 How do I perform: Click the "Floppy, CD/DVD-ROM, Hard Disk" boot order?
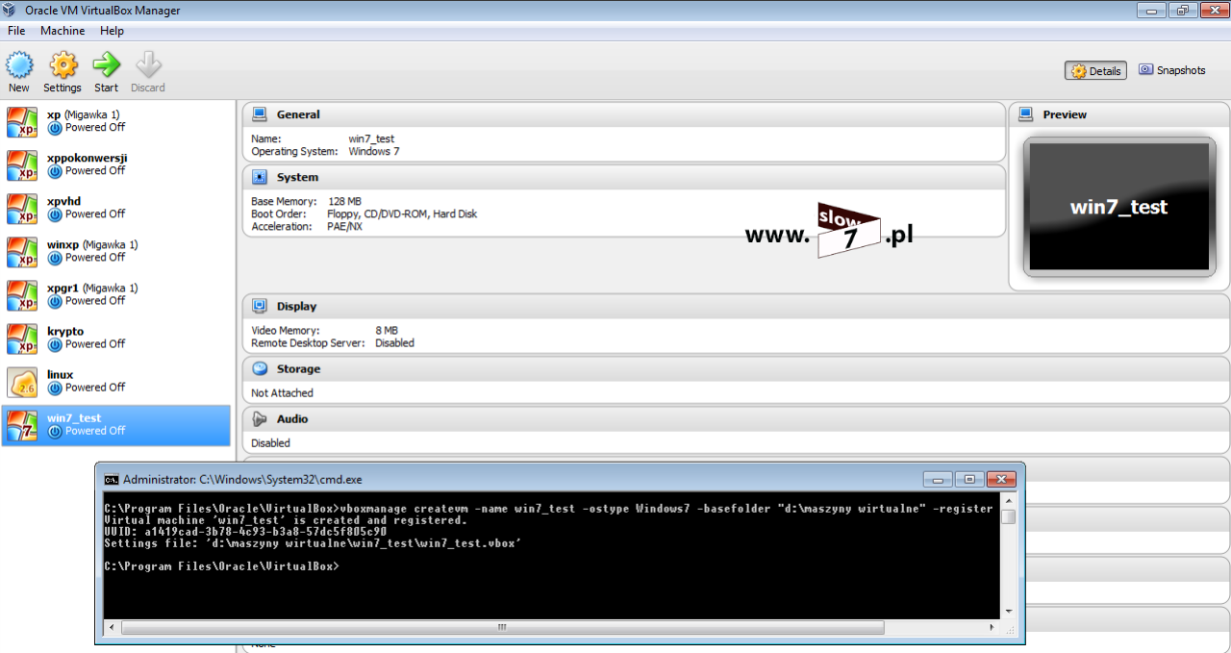tap(403, 213)
